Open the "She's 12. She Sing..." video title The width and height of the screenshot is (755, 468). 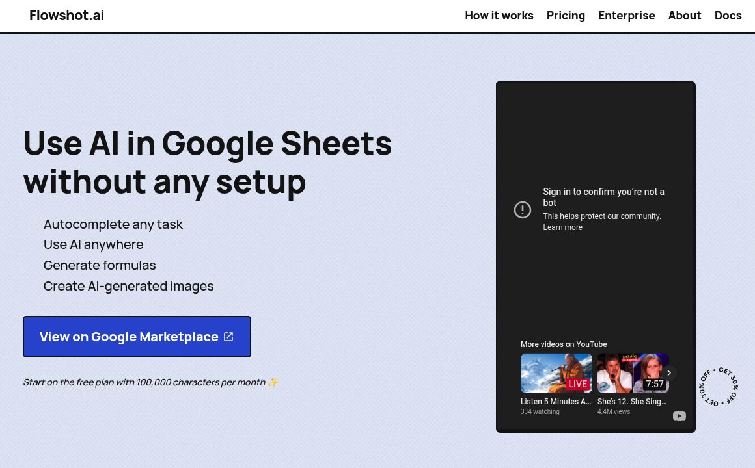632,402
